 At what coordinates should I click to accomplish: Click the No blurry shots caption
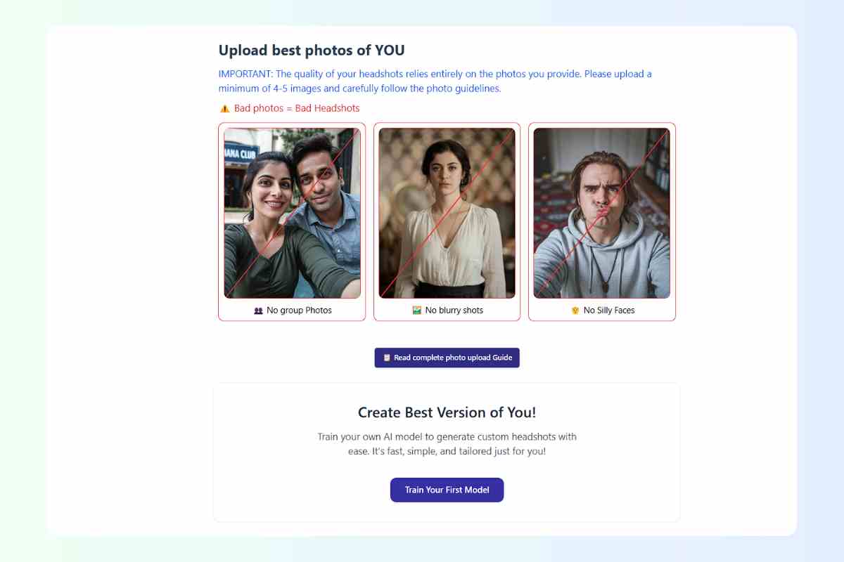(454, 311)
